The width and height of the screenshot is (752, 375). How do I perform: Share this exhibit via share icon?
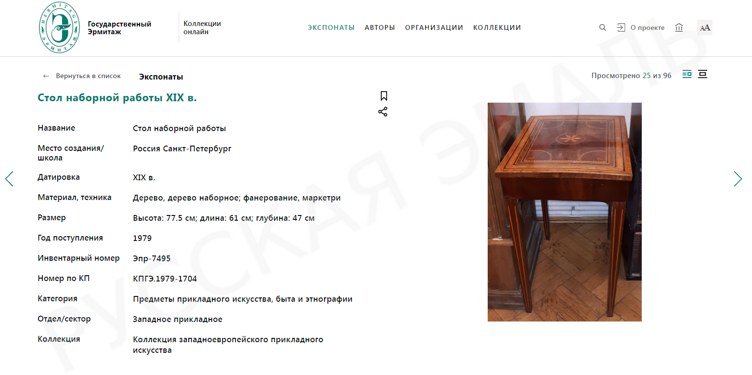[x=383, y=112]
